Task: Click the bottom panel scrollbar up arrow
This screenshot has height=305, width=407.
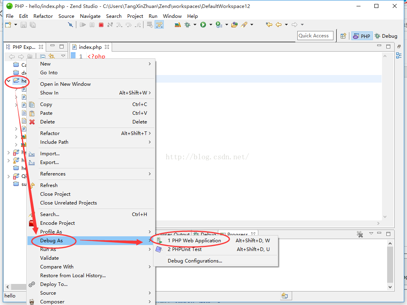Action: tap(390, 243)
